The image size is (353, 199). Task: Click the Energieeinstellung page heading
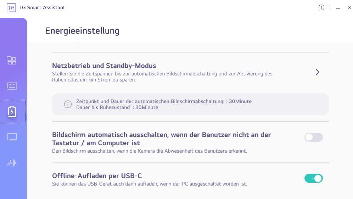[x=82, y=31]
